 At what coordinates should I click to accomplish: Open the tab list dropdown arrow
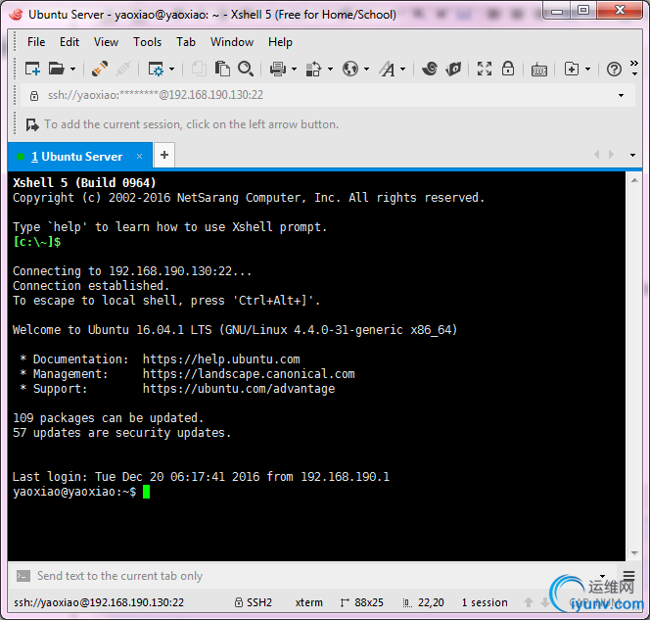click(632, 155)
